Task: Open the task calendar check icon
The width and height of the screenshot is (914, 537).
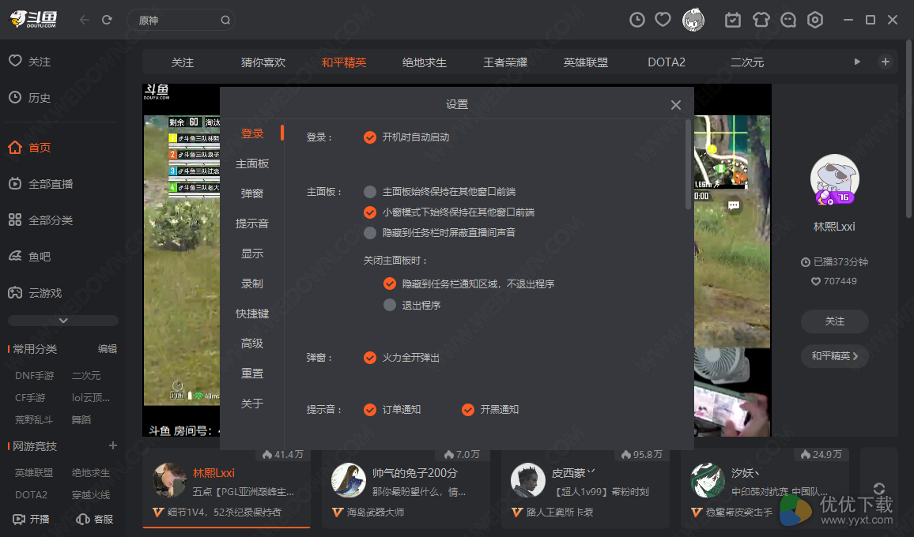Action: (733, 20)
